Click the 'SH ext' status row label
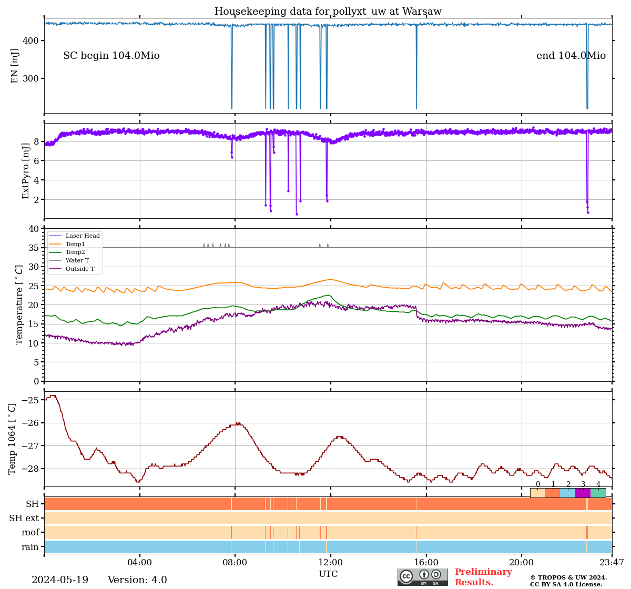The image size is (631, 589). pos(24,519)
